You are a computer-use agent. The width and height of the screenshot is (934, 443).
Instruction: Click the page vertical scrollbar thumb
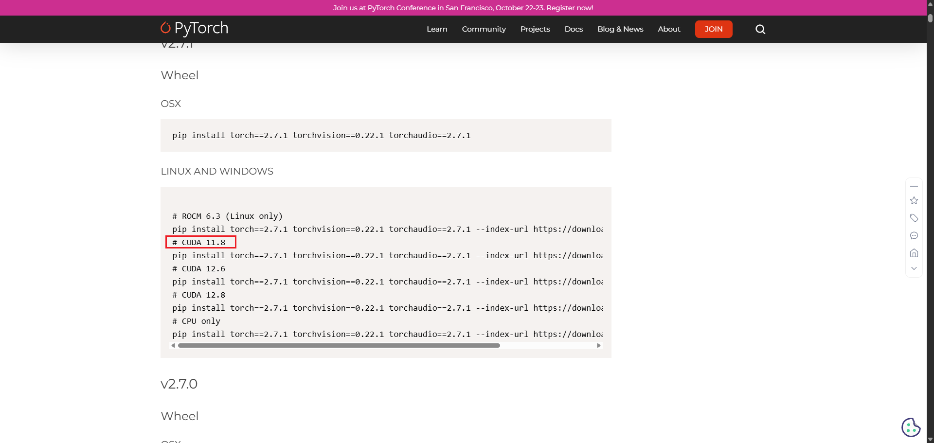[930, 18]
